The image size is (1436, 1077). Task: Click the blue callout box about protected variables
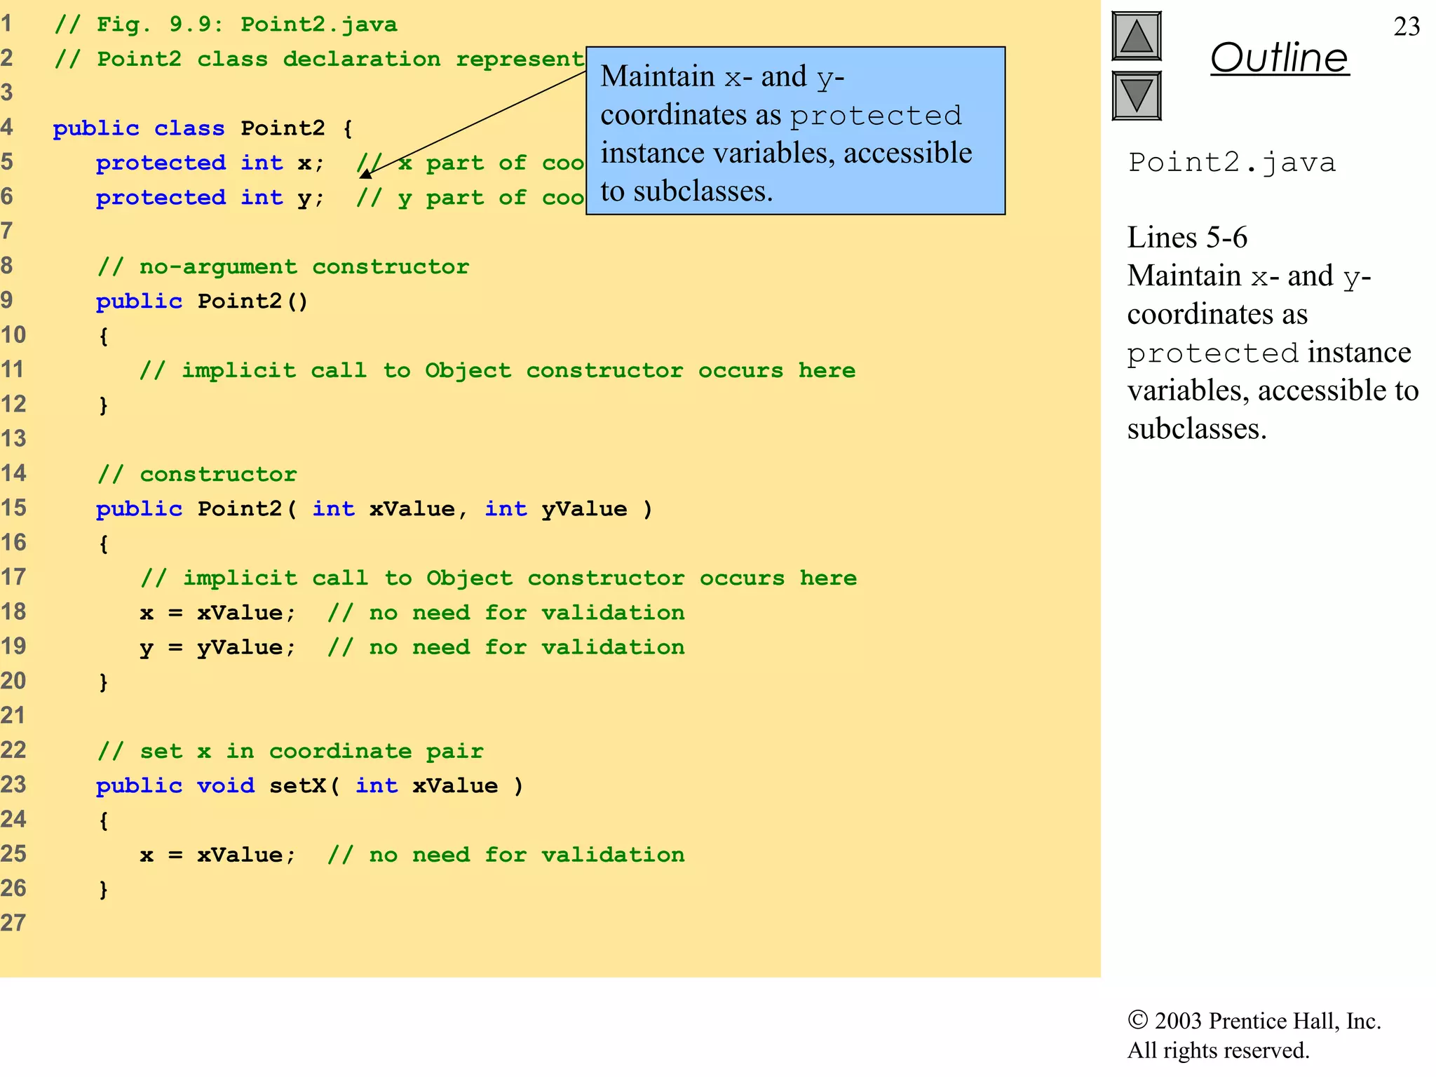[x=795, y=131]
